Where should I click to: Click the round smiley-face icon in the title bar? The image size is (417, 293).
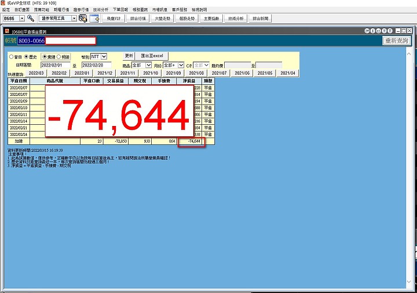pyautogui.click(x=378, y=31)
